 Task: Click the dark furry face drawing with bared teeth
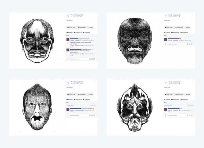click(135, 41)
